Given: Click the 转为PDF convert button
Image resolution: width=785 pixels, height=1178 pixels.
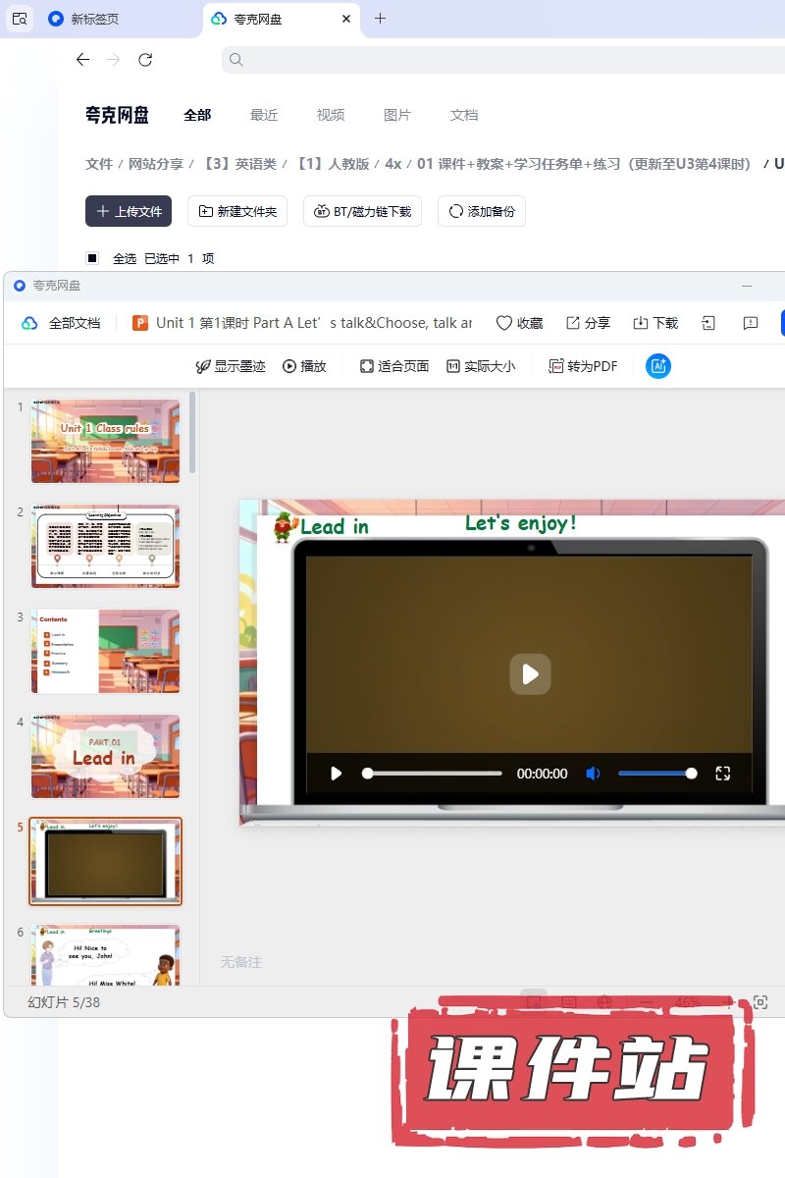Looking at the screenshot, I should pyautogui.click(x=583, y=366).
